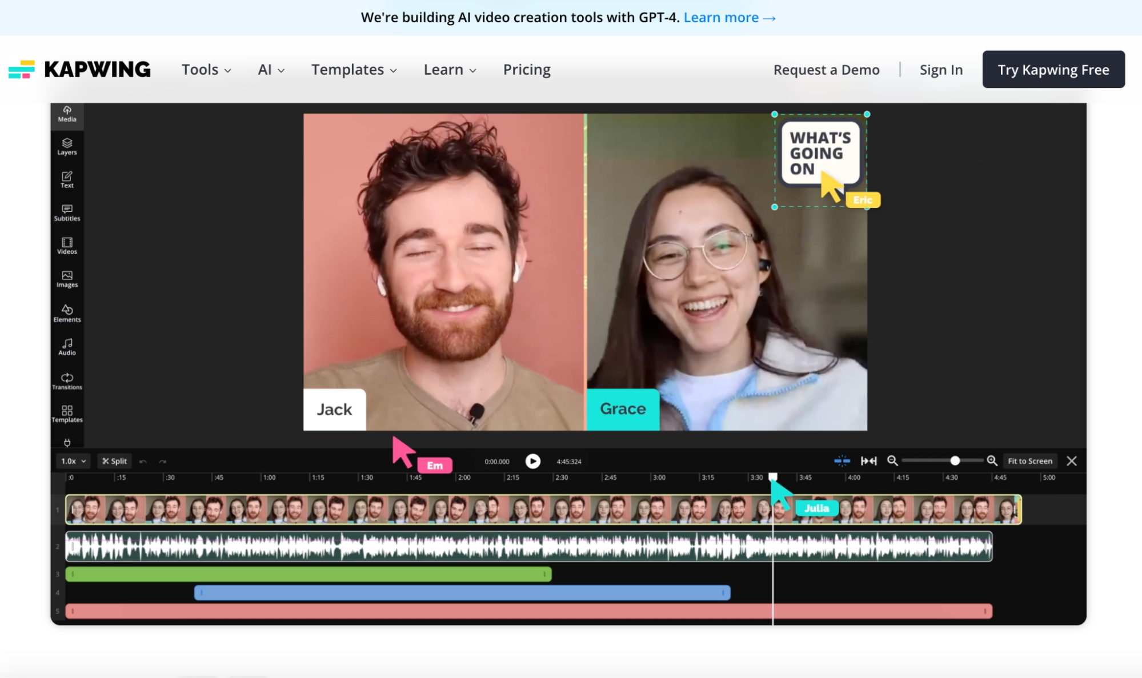Click the fit-clips arrows icon
Screen dimensions: 1142x678
tap(868, 461)
